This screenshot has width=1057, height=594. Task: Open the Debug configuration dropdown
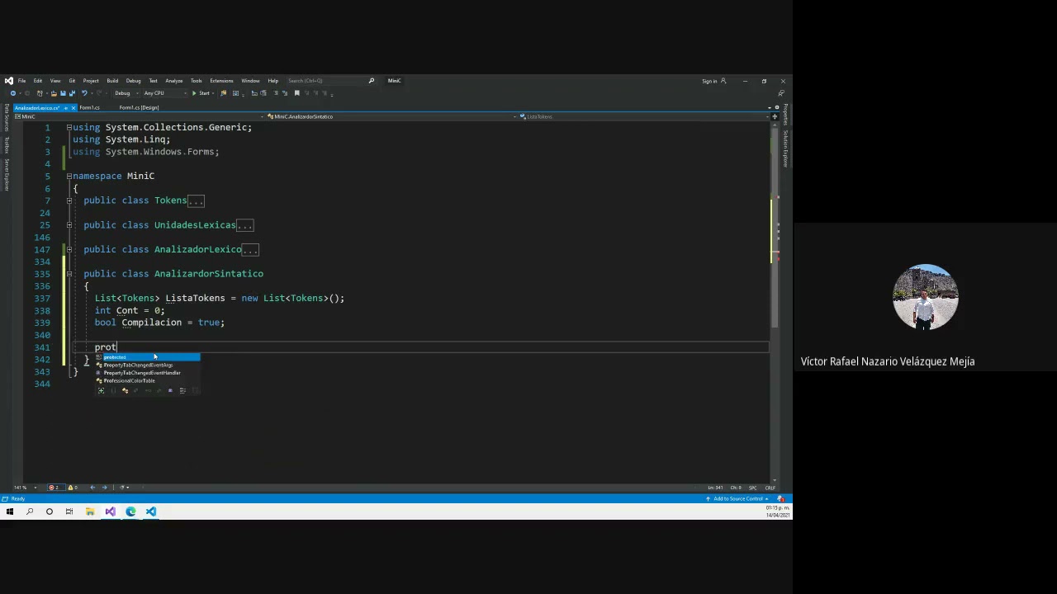pos(126,93)
